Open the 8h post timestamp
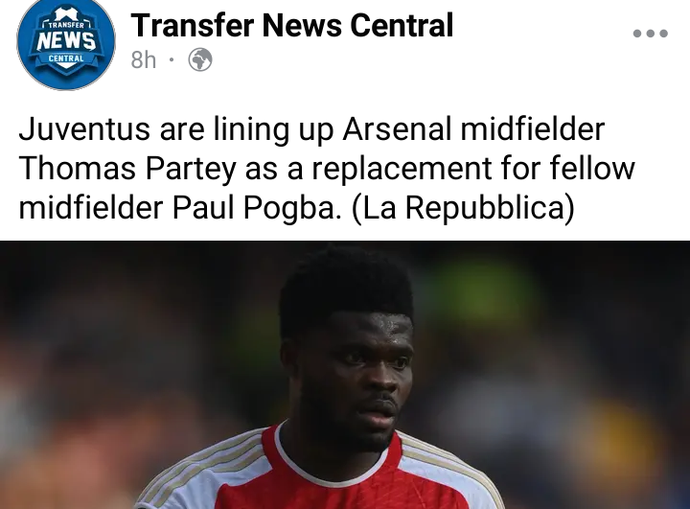The height and width of the screenshot is (509, 690). coord(144,59)
